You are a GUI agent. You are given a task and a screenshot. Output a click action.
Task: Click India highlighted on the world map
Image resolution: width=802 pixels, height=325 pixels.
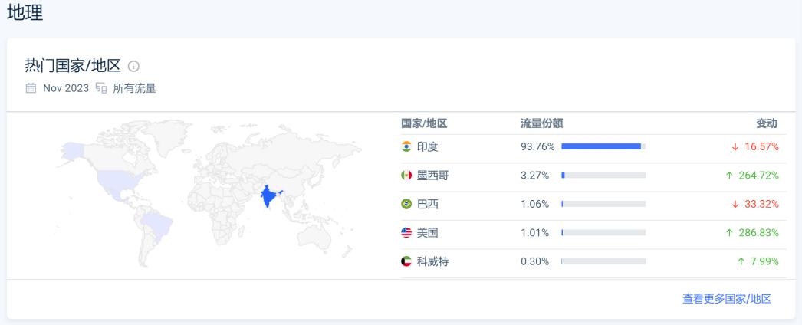click(268, 196)
